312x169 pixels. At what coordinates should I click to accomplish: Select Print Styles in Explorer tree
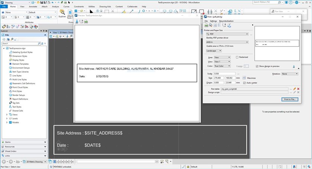pos(17,91)
